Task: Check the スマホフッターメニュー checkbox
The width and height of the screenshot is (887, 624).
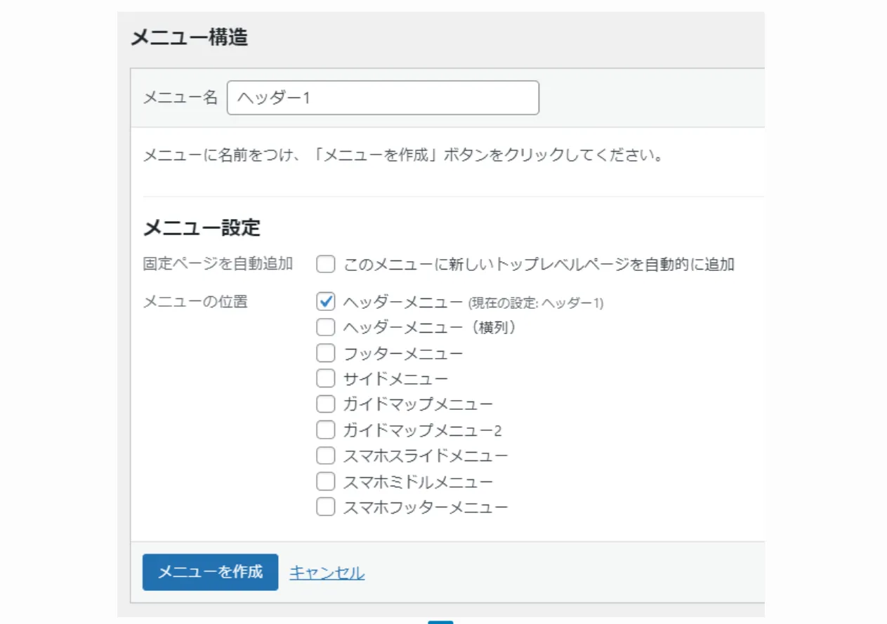Action: click(325, 507)
